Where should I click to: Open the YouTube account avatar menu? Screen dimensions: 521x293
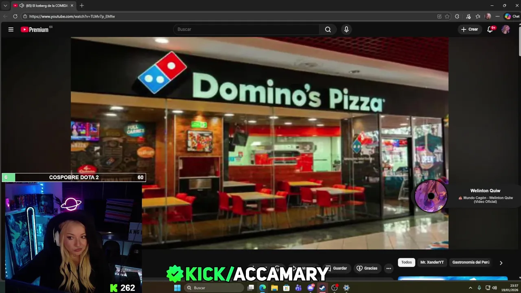(506, 29)
